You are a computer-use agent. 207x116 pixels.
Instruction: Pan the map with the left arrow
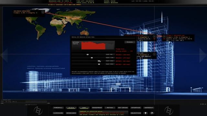click(4, 55)
